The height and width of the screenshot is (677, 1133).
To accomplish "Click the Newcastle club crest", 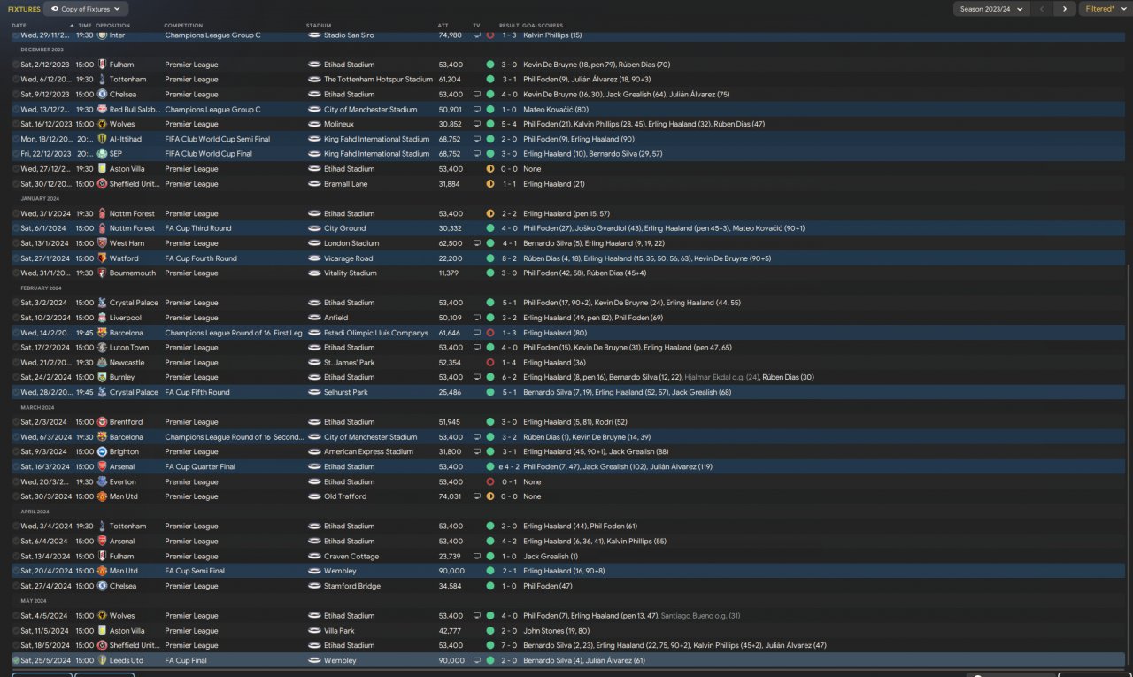I will coord(103,363).
